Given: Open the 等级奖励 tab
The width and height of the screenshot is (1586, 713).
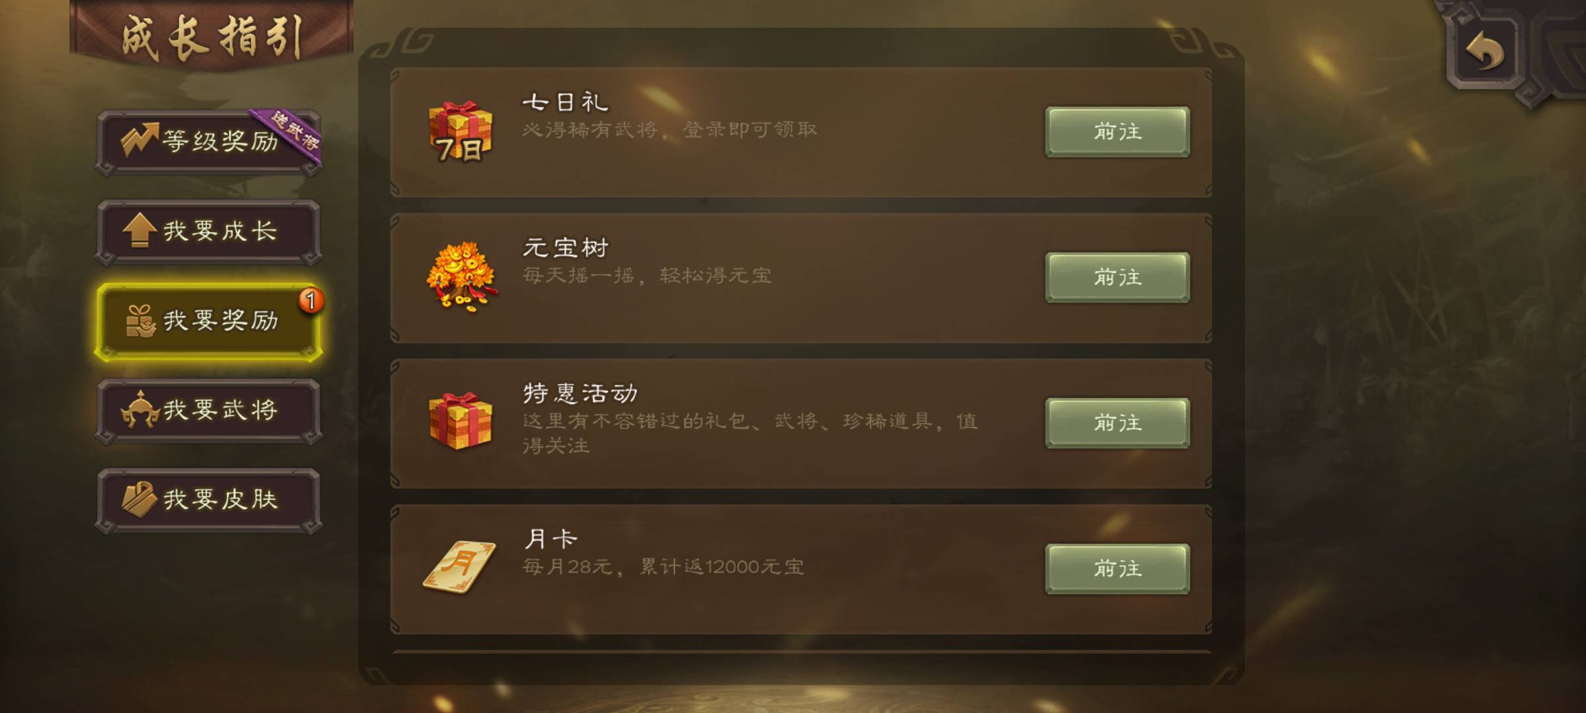Looking at the screenshot, I should [x=209, y=141].
